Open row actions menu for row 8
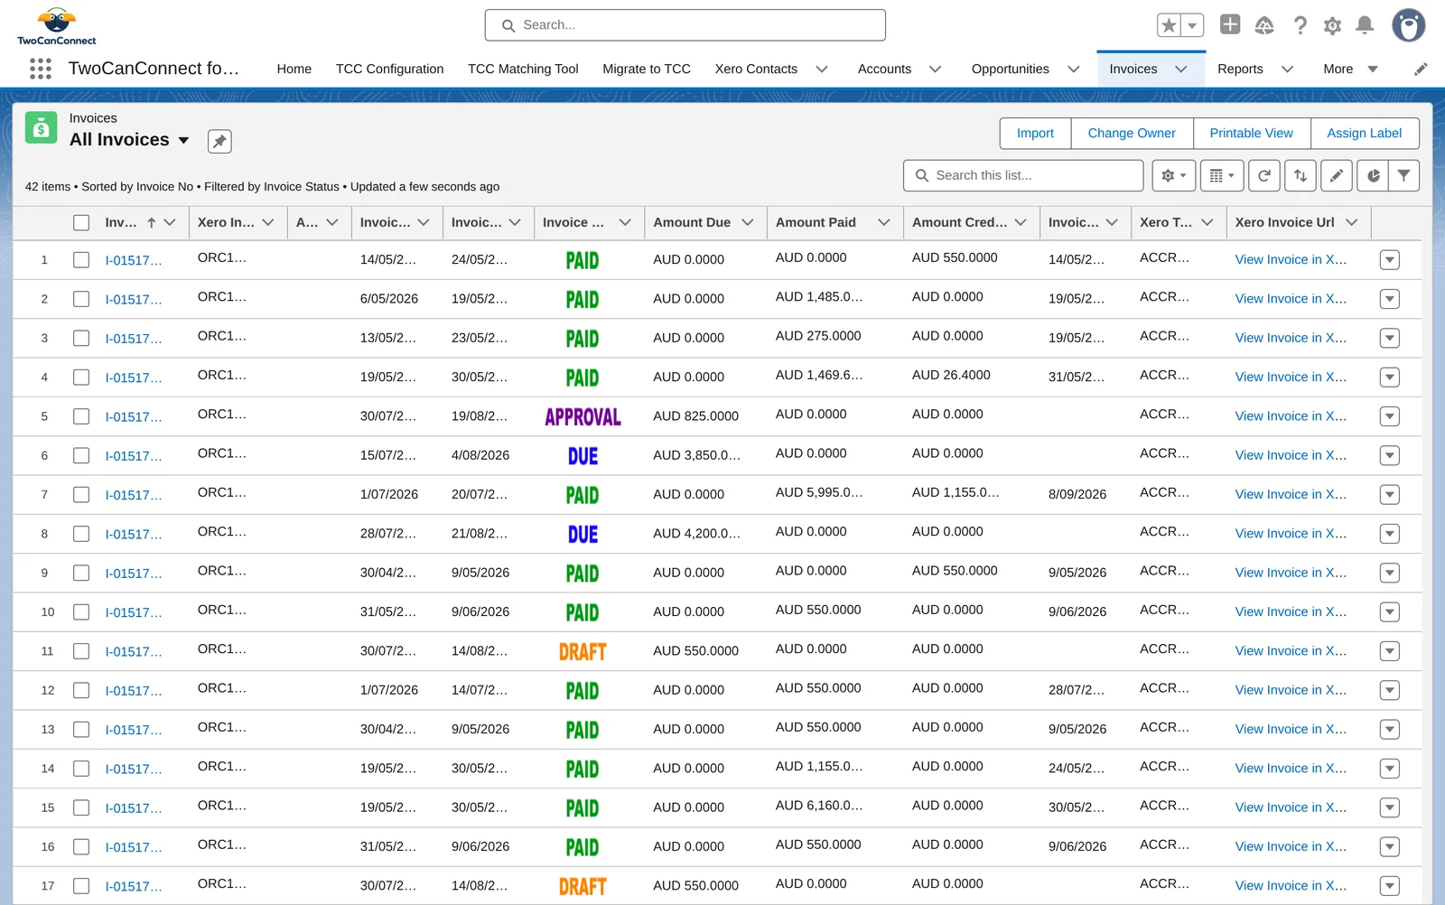The image size is (1445, 905). click(x=1390, y=534)
